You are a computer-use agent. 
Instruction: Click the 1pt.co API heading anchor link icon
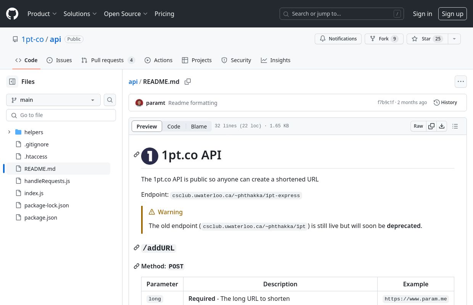(136, 154)
